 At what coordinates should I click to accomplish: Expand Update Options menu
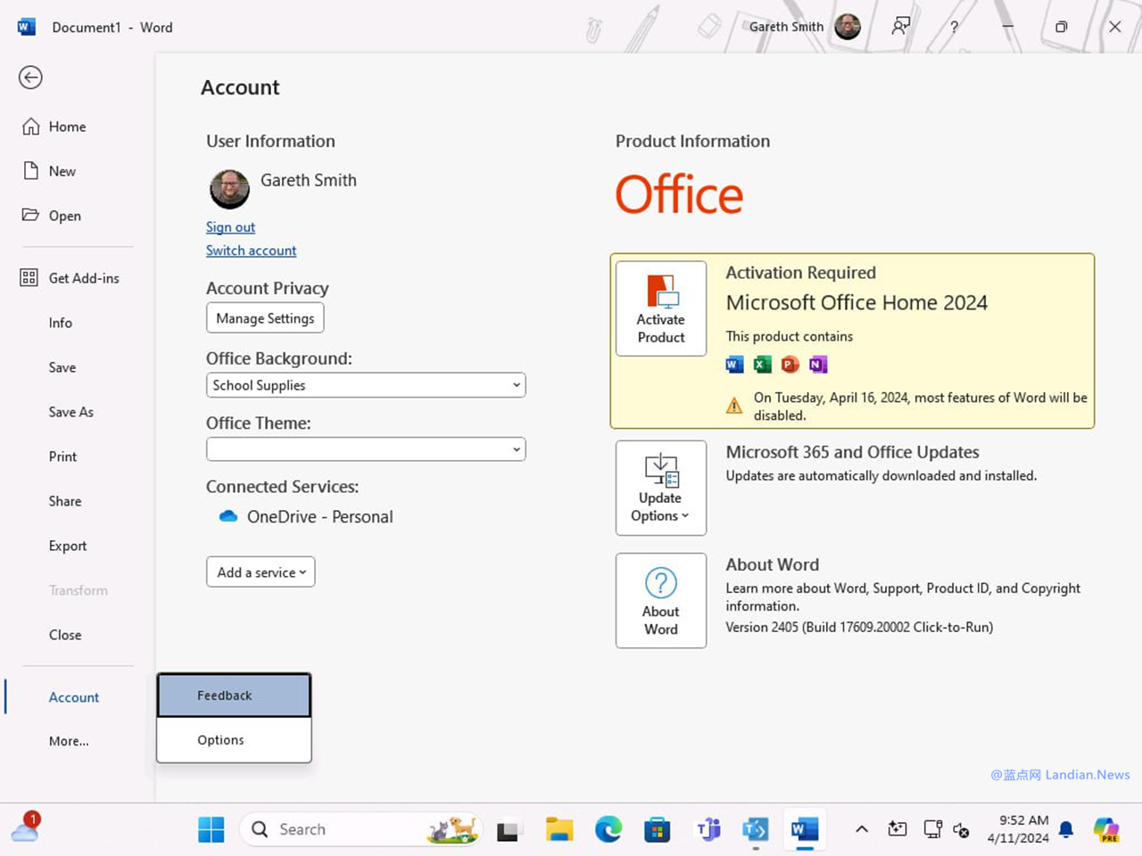coord(661,489)
